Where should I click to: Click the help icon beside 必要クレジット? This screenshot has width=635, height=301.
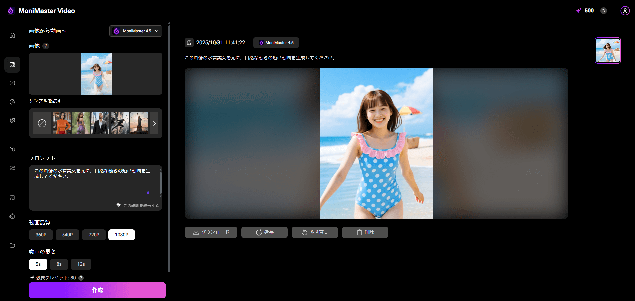[81, 278]
